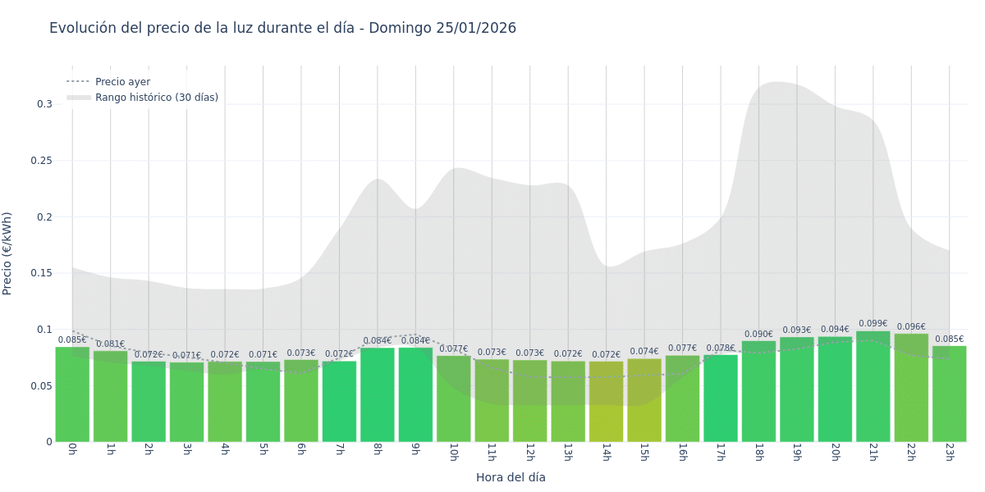Click the 'Precio (€/kWh)' axis title
Image resolution: width=985 pixels, height=492 pixels.
pos(7,253)
